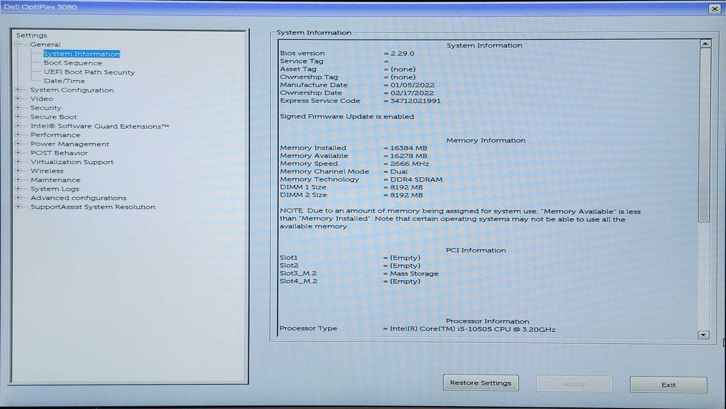The height and width of the screenshot is (409, 726).
Task: Open Boot Sequence settings
Action: [x=73, y=63]
